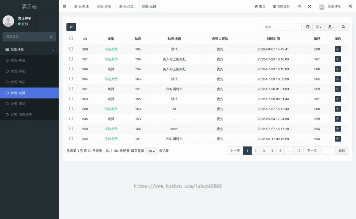Switch to the 发现-评论 tab
Viewport: 356px width, 219px height.
[104, 6]
